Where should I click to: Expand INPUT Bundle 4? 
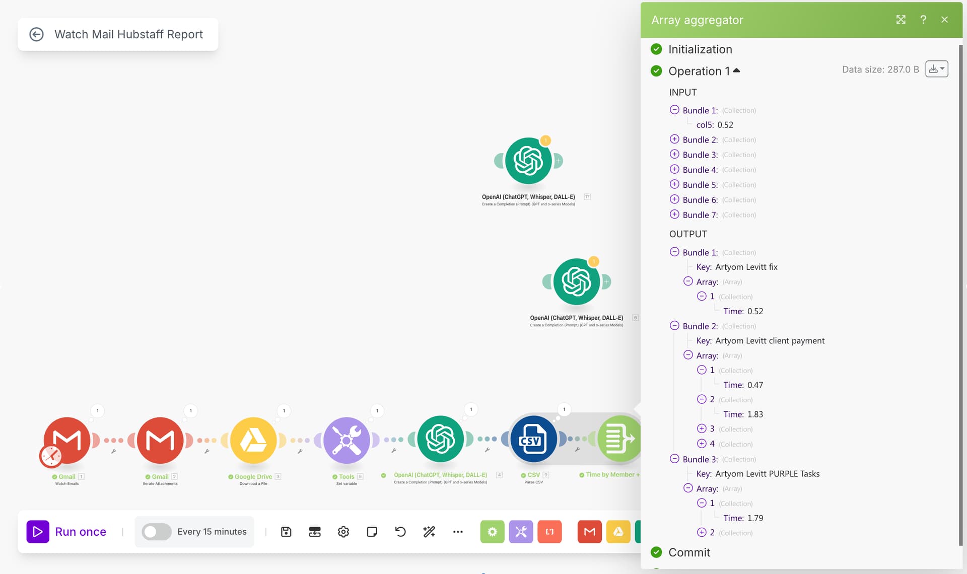click(x=674, y=169)
